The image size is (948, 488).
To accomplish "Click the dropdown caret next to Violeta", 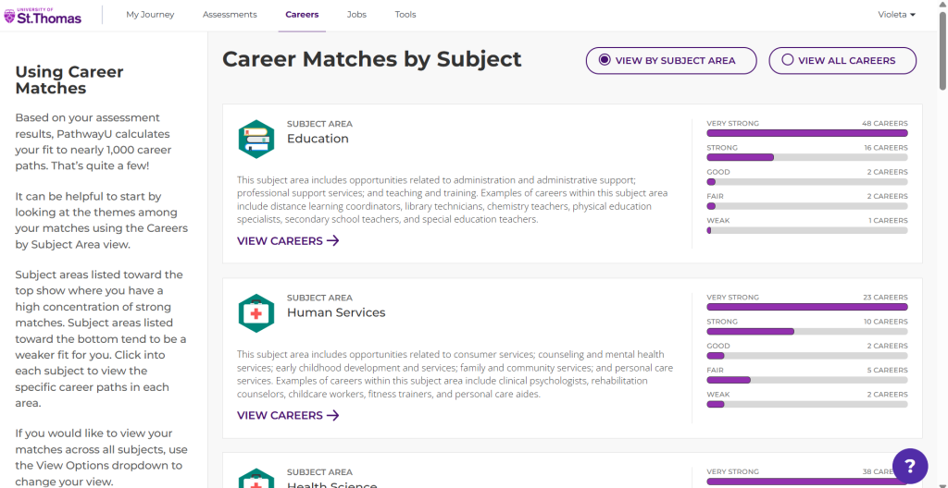I will click(912, 15).
